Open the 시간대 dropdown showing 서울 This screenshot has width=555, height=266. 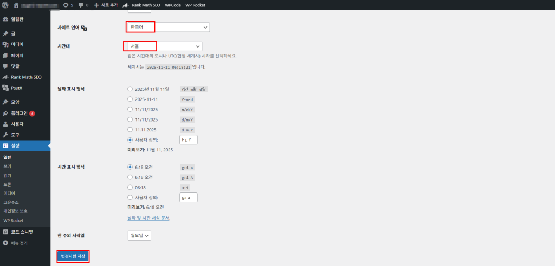coord(165,46)
